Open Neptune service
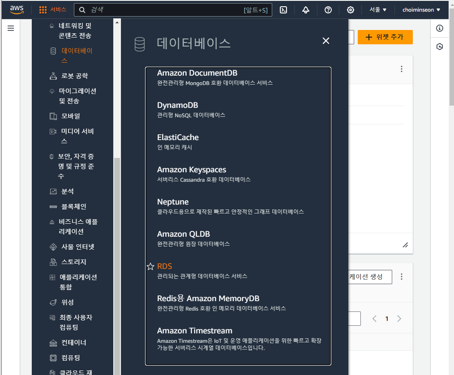Image resolution: width=454 pixels, height=375 pixels. (173, 202)
